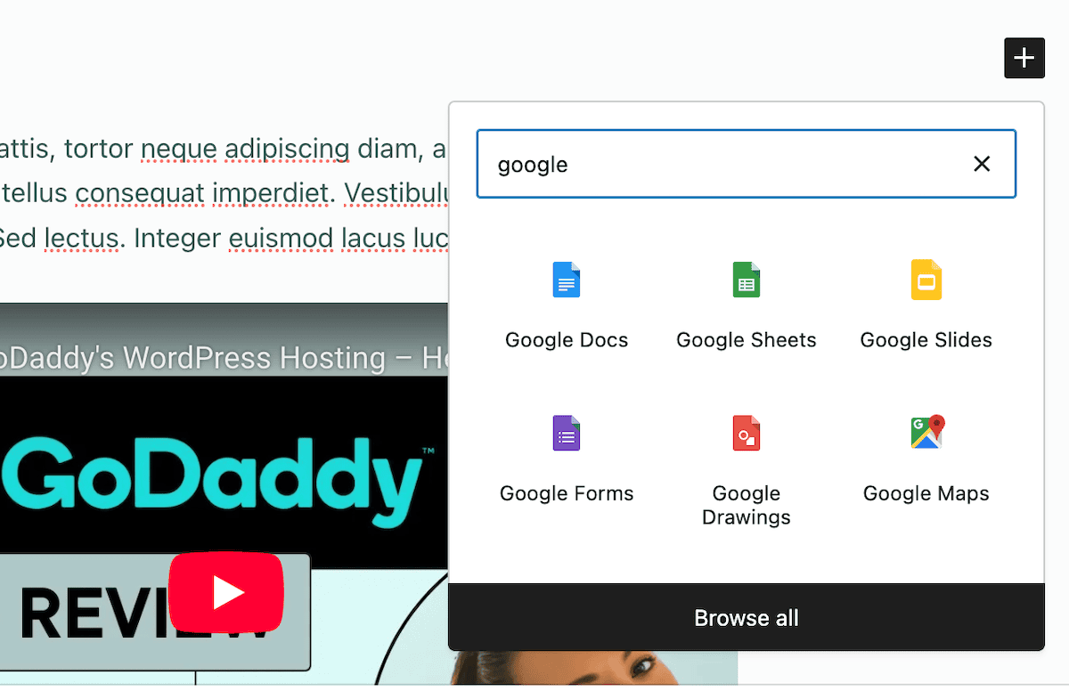The width and height of the screenshot is (1069, 699).
Task: Clear the block search with X
Action: (982, 164)
